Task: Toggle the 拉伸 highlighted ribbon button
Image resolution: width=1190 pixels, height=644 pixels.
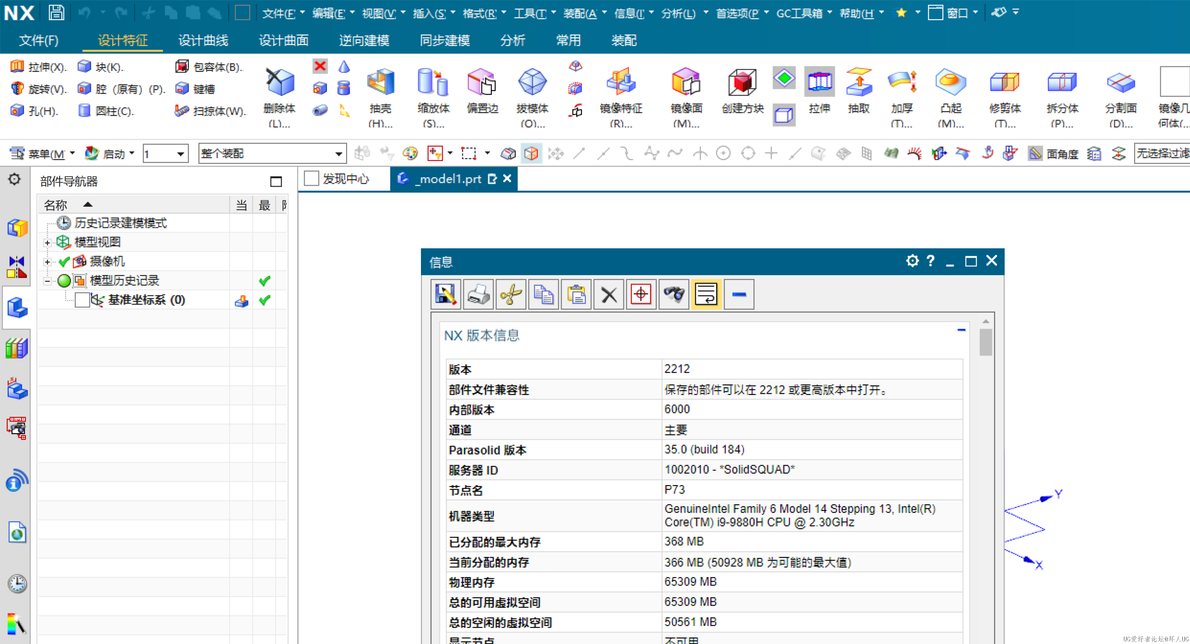Action: 819,91
